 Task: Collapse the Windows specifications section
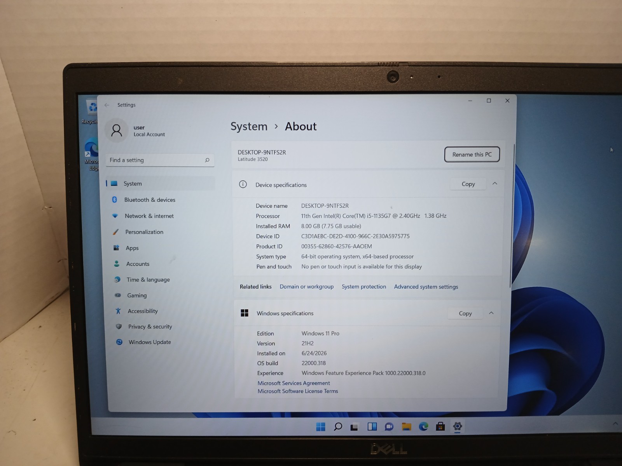tap(491, 313)
